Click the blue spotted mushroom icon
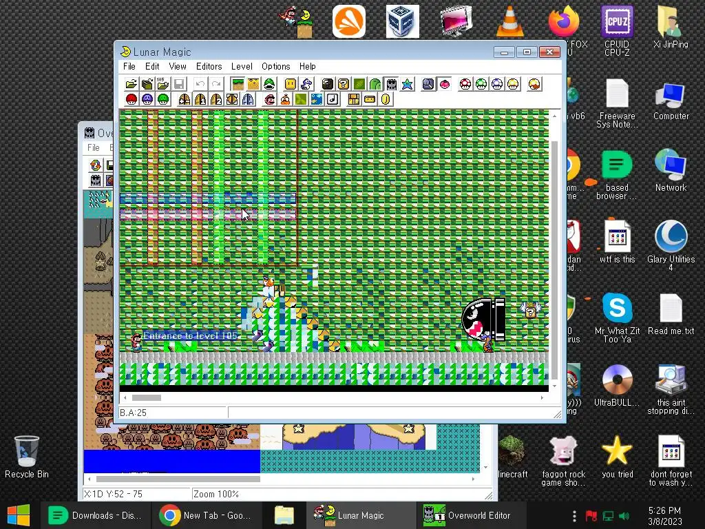 point(497,84)
